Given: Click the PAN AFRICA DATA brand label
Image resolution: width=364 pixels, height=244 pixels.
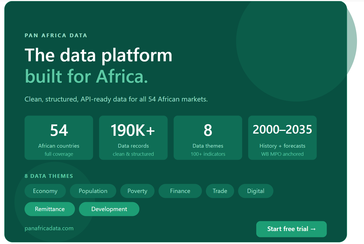Looking at the screenshot, I should tap(56, 35).
